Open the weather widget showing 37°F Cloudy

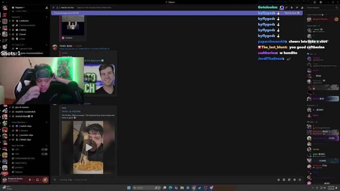(x=7, y=188)
